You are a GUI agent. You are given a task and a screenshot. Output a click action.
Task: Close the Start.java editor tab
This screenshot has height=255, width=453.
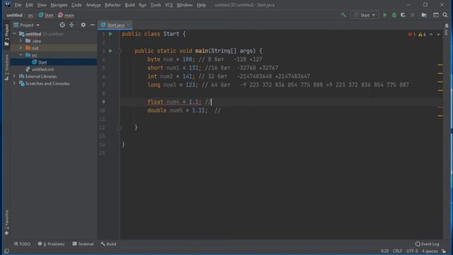pos(129,25)
